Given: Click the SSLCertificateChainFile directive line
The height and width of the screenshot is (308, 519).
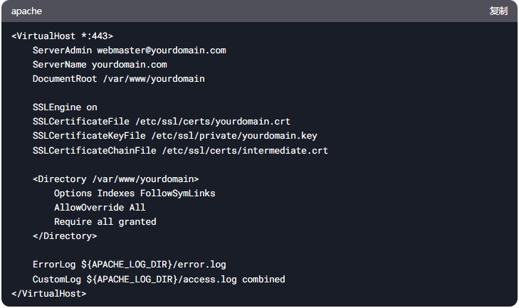Looking at the screenshot, I should pos(180,151).
